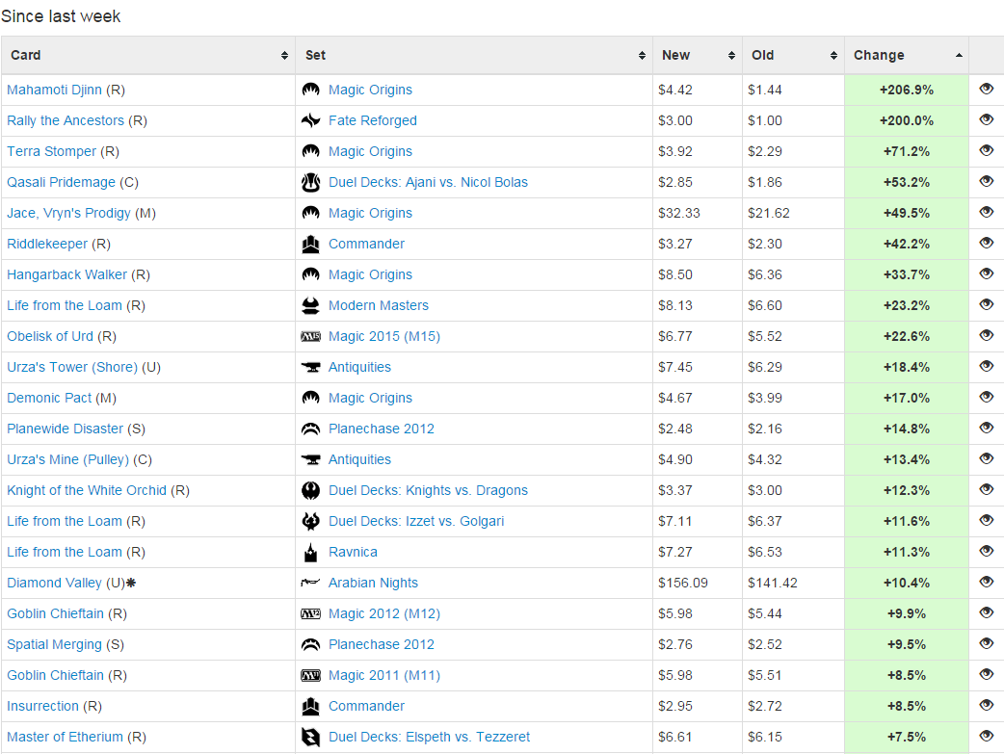Toggle the eye icon for Demonic Pact
1004x754 pixels.
[986, 397]
